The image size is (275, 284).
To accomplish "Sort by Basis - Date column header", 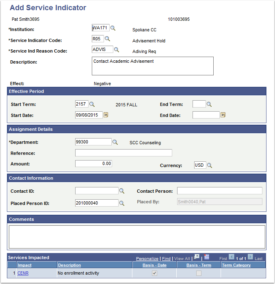I will coord(155,265).
